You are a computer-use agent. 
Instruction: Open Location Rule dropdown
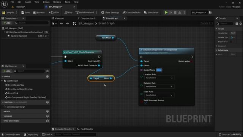pos(159,78)
